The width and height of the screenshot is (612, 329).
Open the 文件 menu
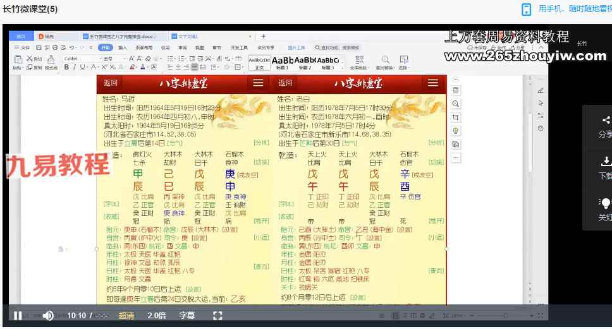point(22,47)
